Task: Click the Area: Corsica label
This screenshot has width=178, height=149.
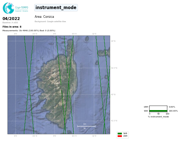Action: pyautogui.click(x=44, y=17)
